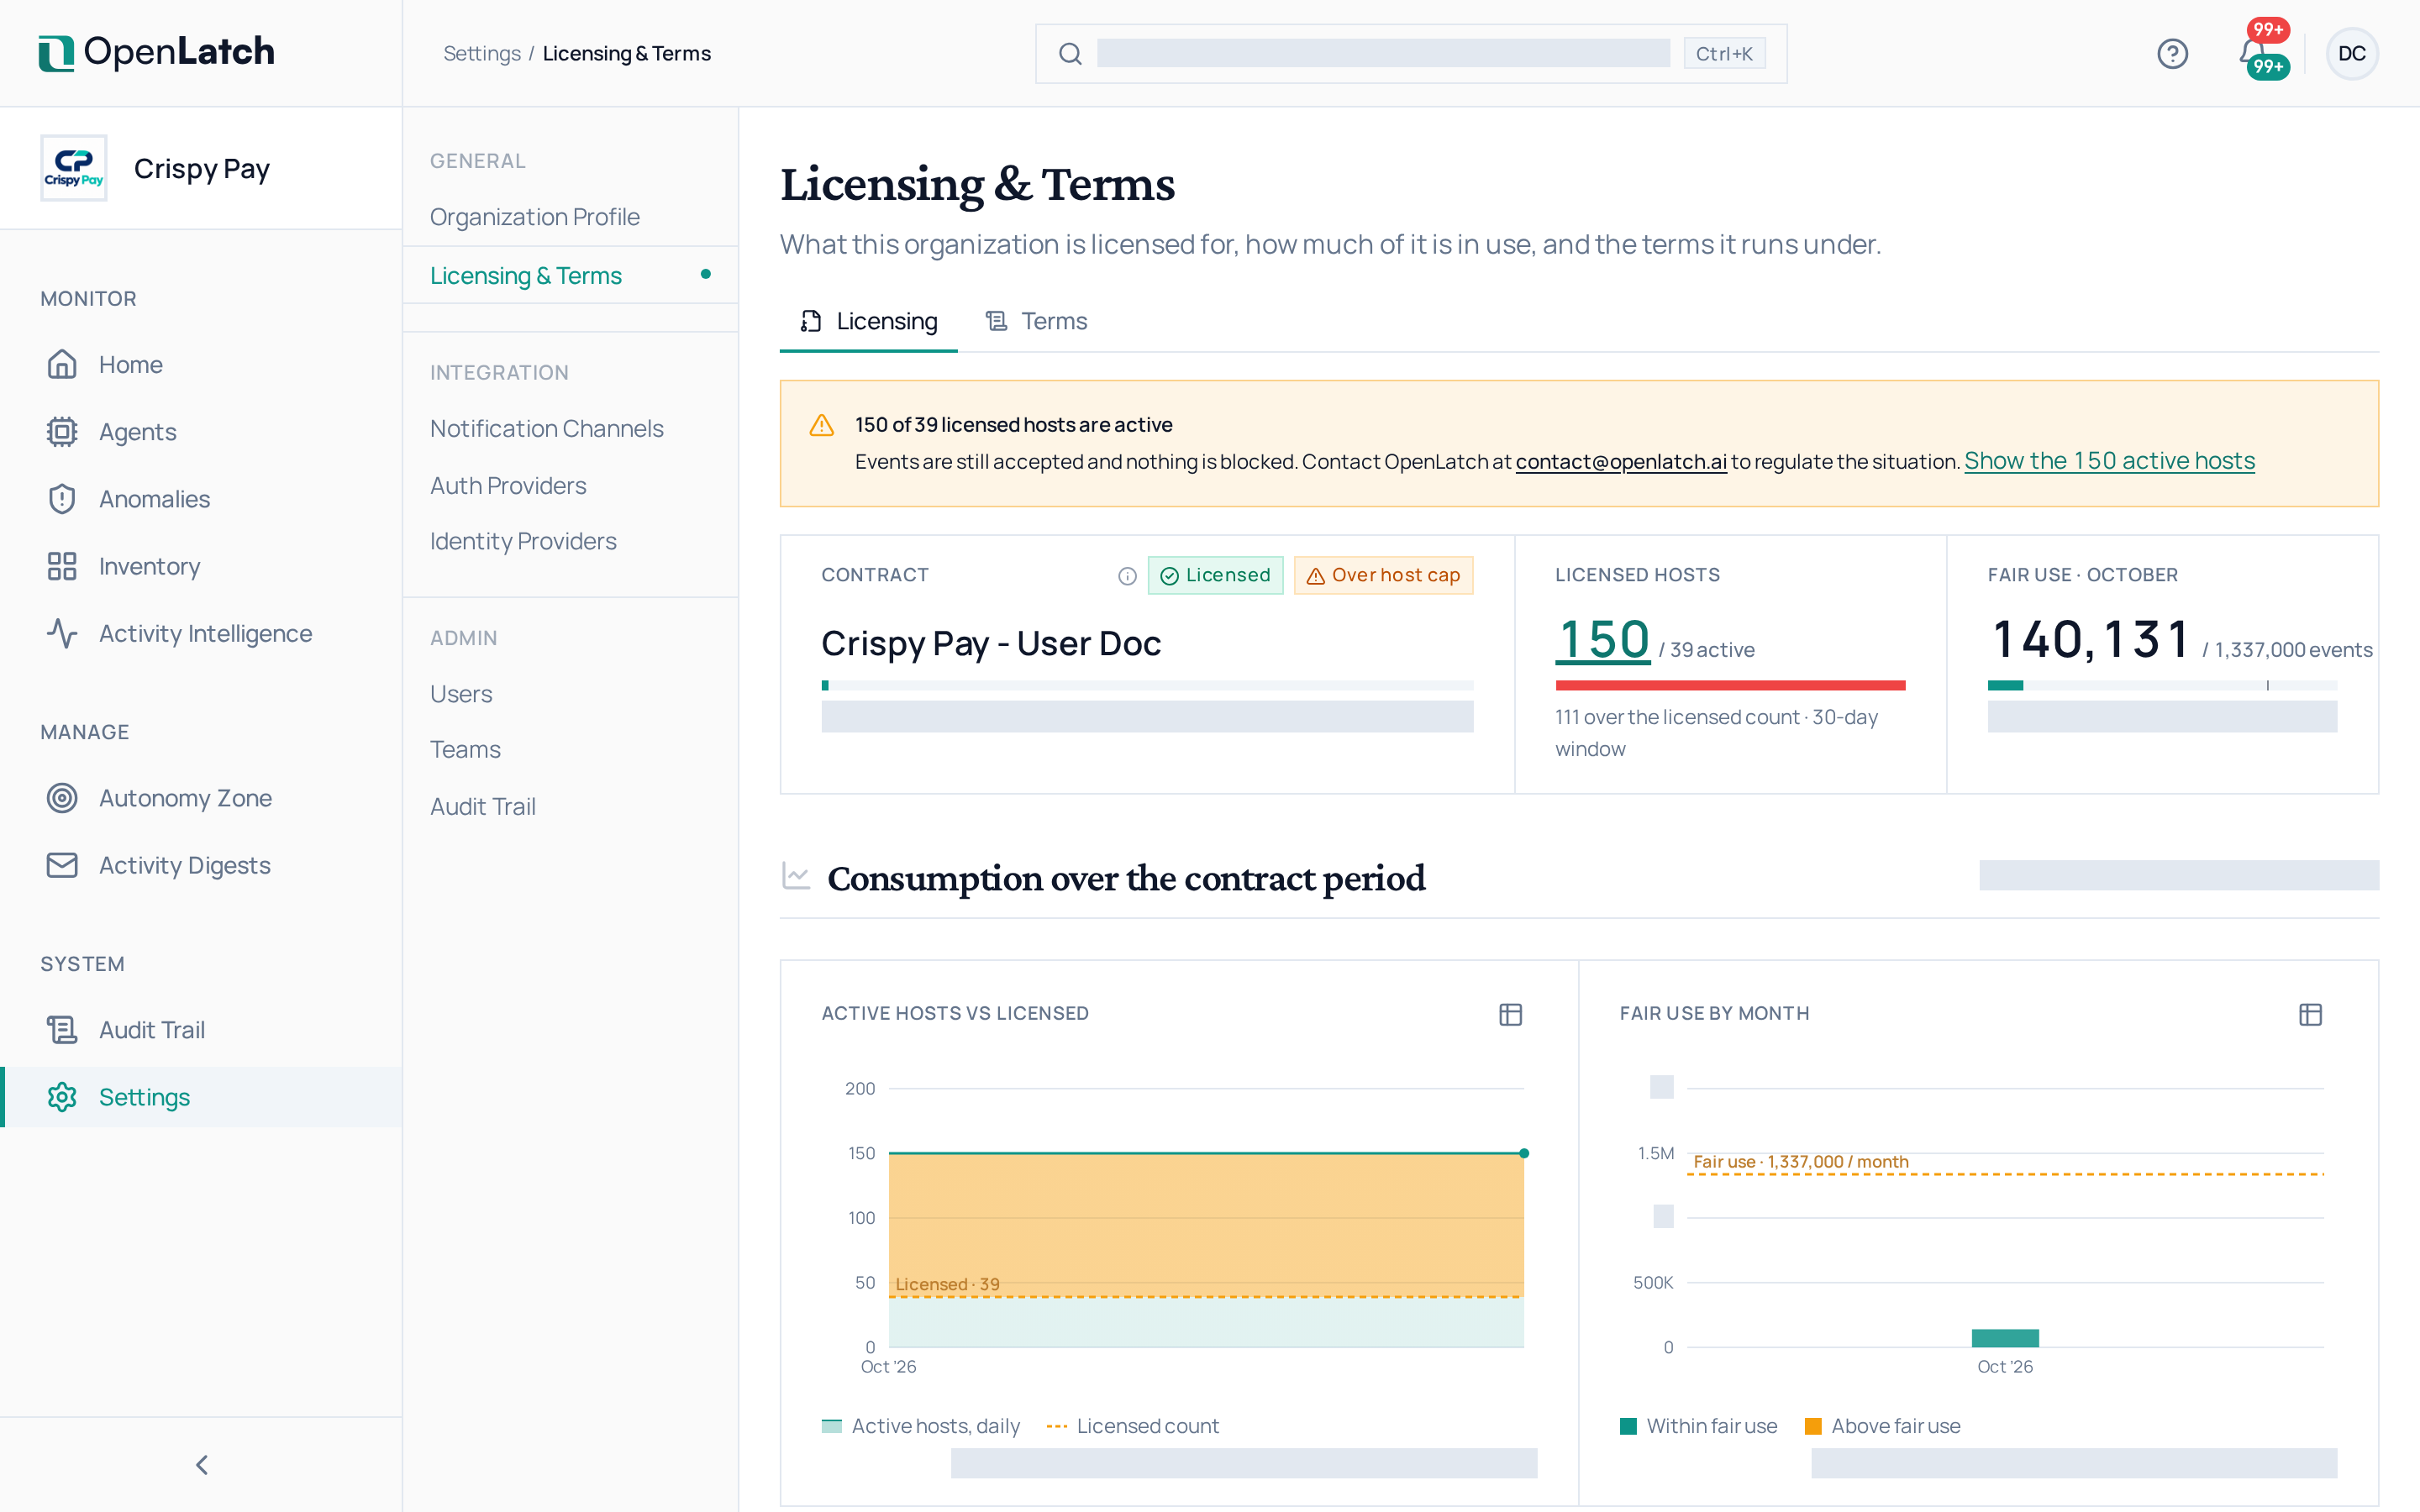Click Show the 150 active hosts link
Image resolution: width=2420 pixels, height=1512 pixels.
pyautogui.click(x=2108, y=460)
